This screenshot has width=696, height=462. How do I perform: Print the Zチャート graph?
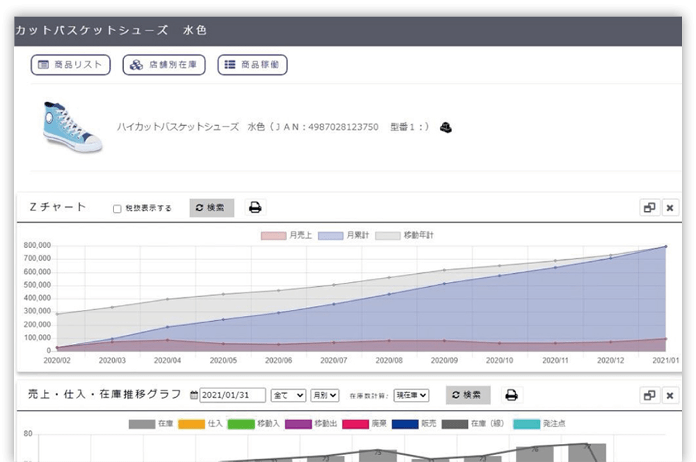(x=255, y=208)
